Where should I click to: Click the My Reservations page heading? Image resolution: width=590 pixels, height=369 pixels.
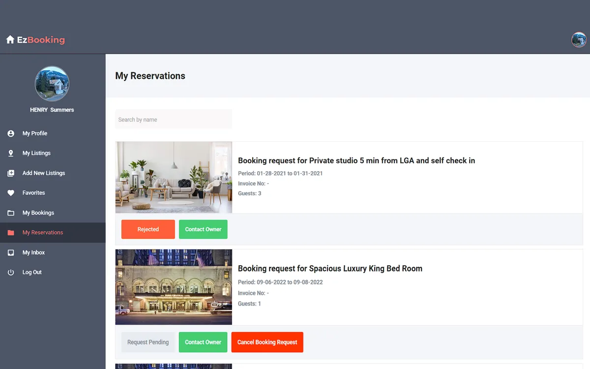[150, 76]
